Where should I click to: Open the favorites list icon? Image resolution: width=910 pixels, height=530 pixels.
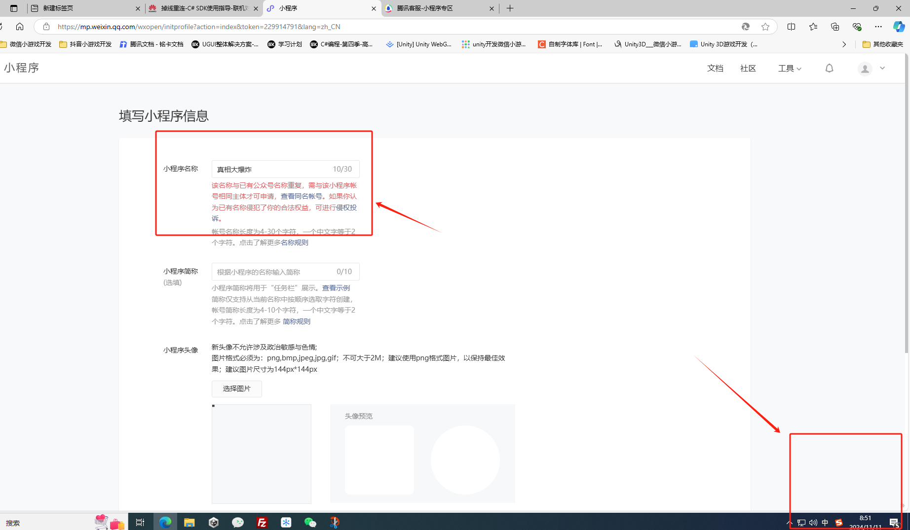tap(813, 27)
